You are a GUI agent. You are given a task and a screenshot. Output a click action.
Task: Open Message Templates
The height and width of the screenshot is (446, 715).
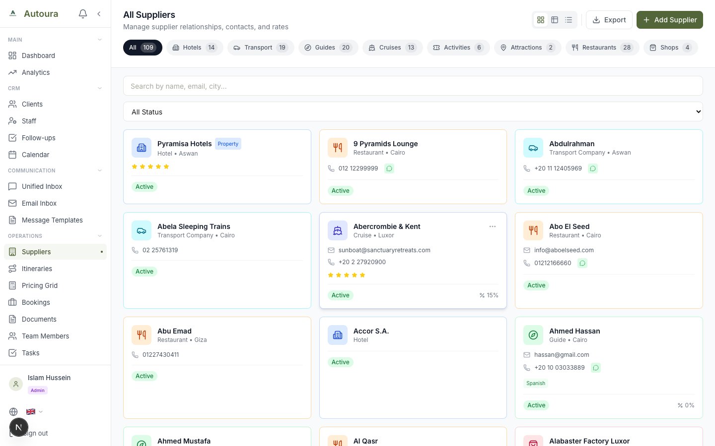(55, 220)
